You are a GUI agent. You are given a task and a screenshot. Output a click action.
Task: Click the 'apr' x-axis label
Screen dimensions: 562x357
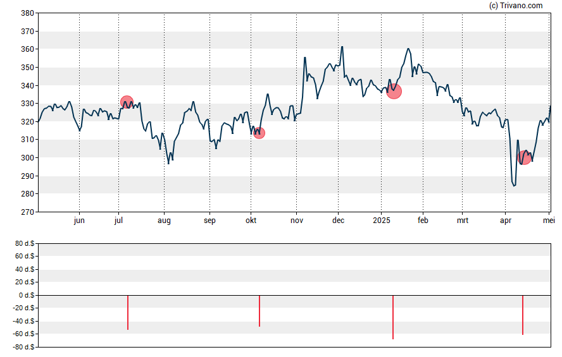pos(506,221)
